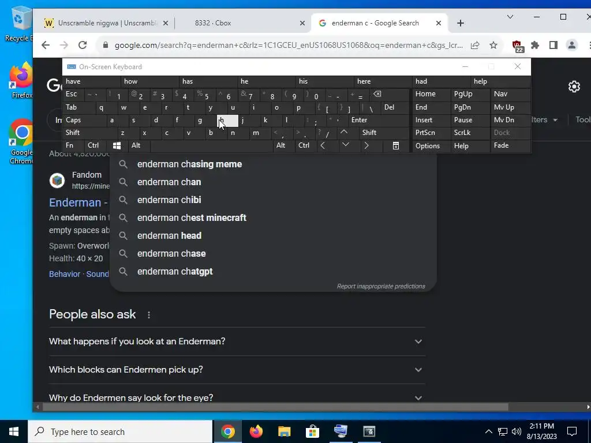Open the three-dot menu beside People also ask

[x=149, y=315]
